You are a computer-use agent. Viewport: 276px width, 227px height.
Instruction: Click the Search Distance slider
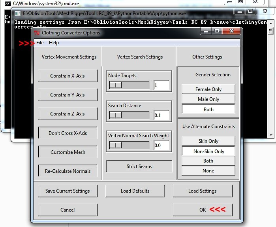click(130, 115)
